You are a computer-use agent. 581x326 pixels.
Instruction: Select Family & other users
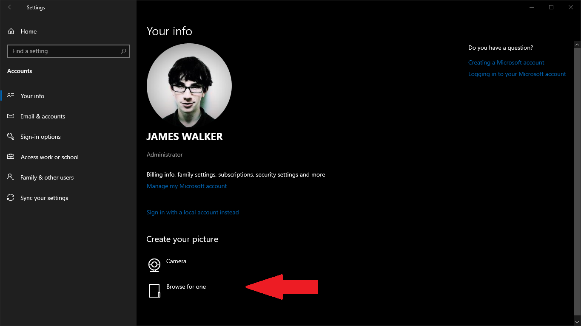click(47, 177)
